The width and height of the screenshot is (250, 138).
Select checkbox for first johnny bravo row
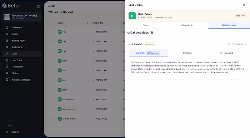pyautogui.click(x=52, y=109)
